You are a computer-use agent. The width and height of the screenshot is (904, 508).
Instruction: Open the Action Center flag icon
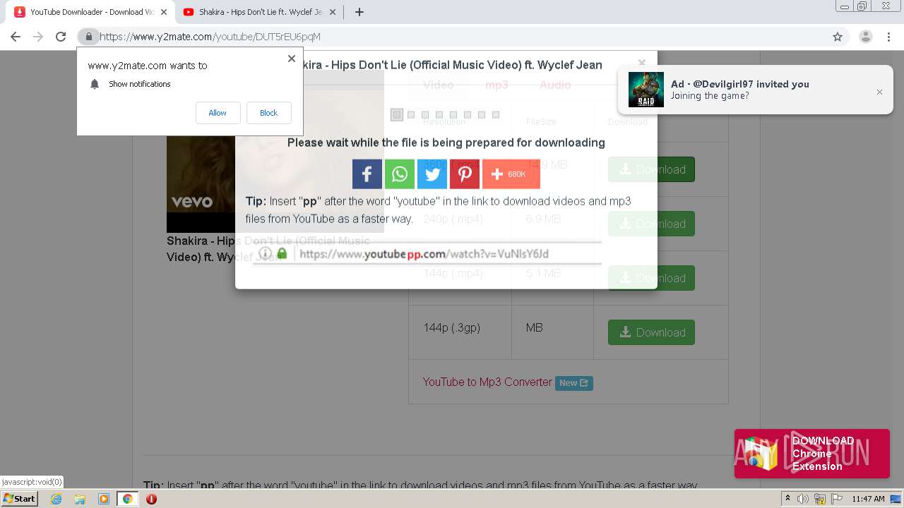tap(837, 499)
